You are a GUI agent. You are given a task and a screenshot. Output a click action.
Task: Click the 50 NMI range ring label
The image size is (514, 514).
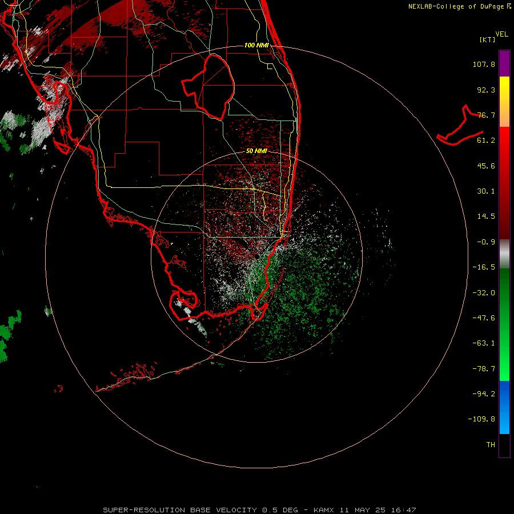coord(256,151)
